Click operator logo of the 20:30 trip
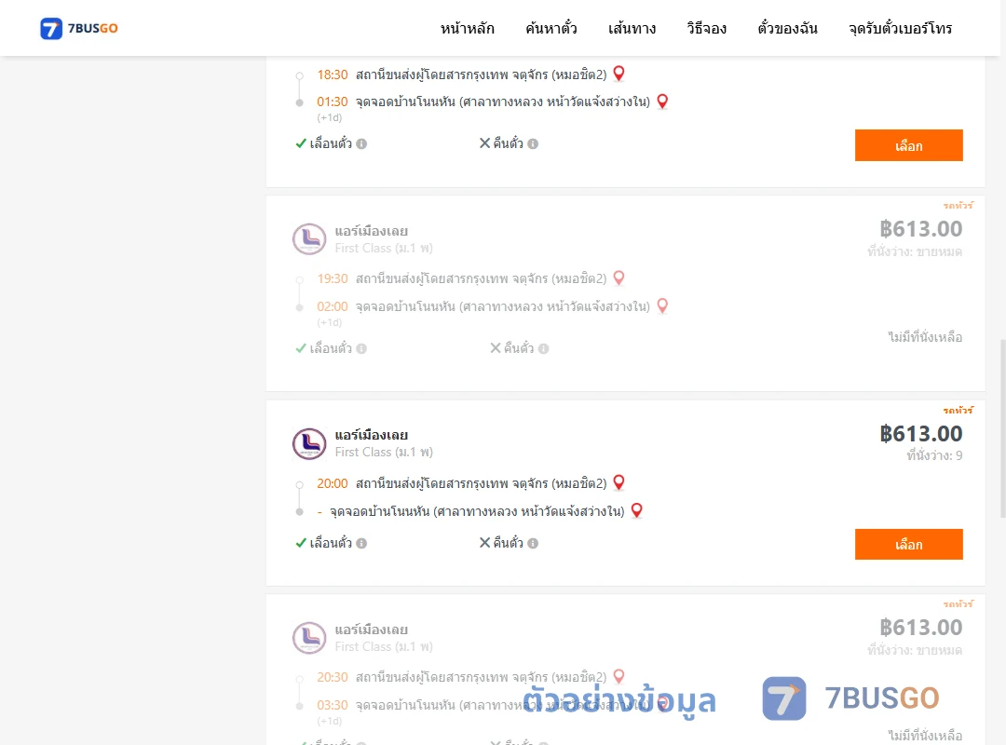The height and width of the screenshot is (745, 1006). tap(309, 637)
